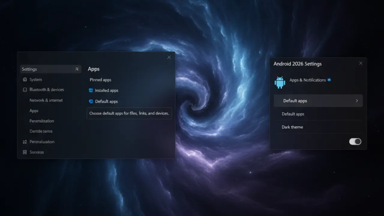Click the blue Android robot icon
Image resolution: width=384 pixels, height=216 pixels.
tap(280, 82)
